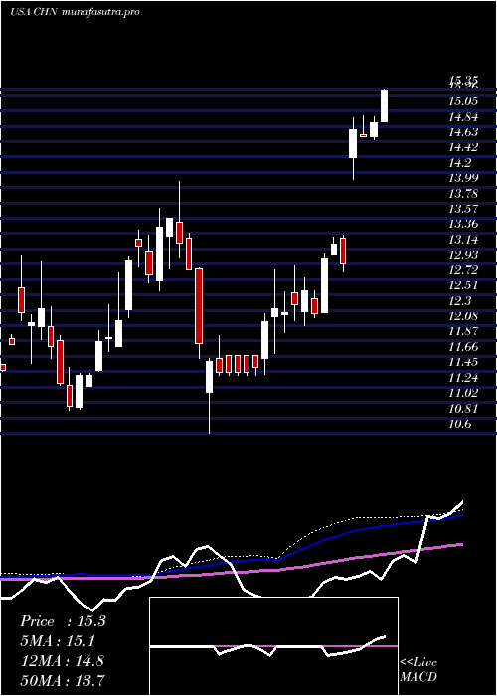
Task: Select the 11.45 price level label
Action: click(463, 362)
